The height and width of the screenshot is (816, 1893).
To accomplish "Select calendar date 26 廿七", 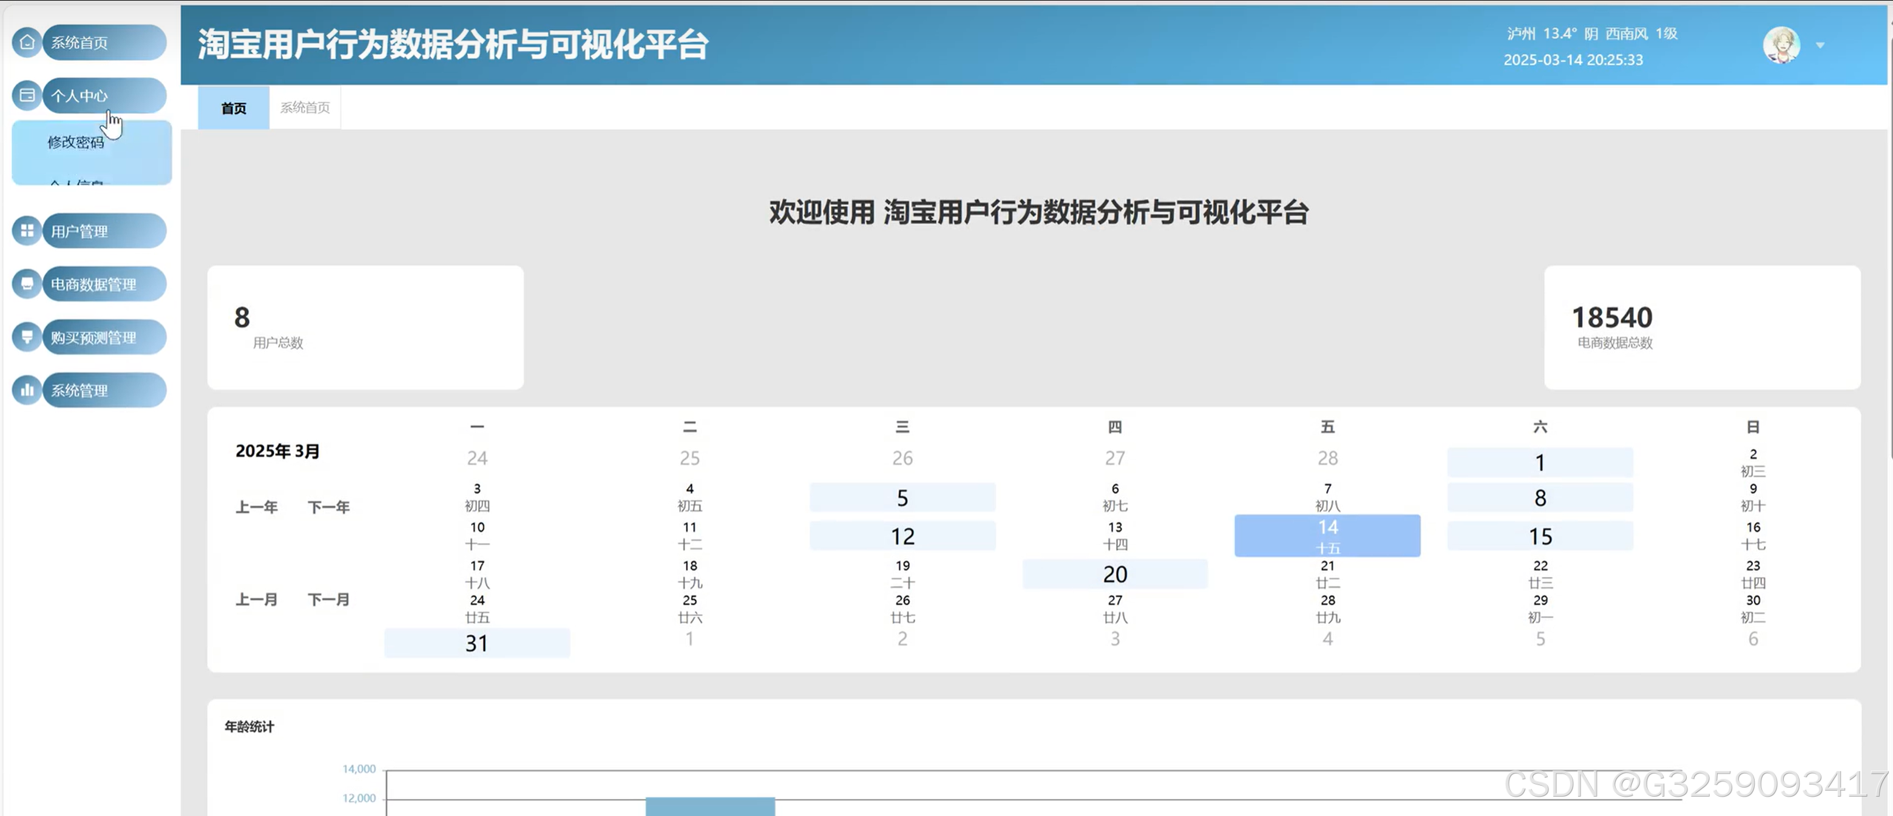I will tap(902, 609).
